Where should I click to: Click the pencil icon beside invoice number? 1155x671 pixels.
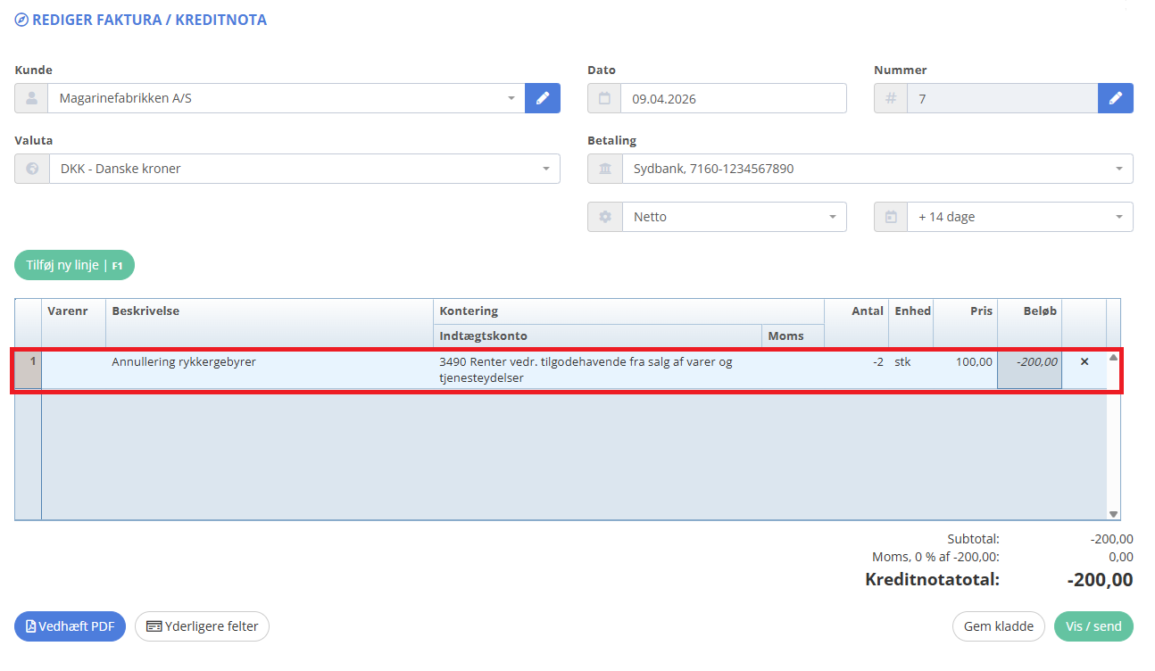[x=1115, y=98]
